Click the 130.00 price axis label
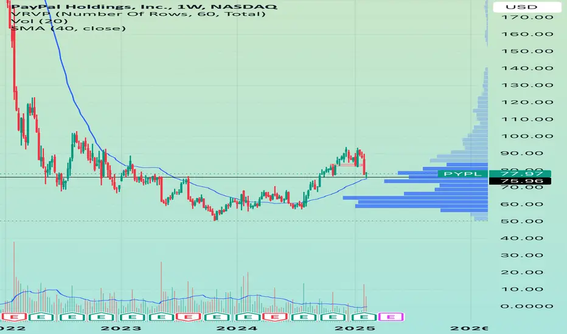The image size is (567, 334). point(527,85)
